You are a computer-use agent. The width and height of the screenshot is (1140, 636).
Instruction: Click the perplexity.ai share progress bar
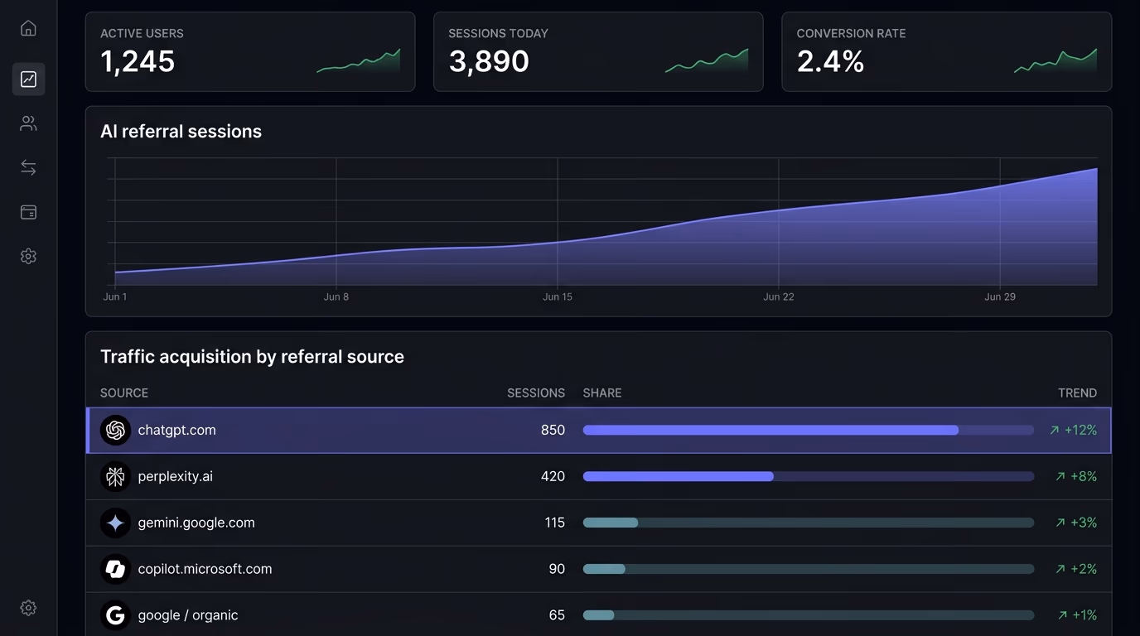pyautogui.click(x=809, y=476)
